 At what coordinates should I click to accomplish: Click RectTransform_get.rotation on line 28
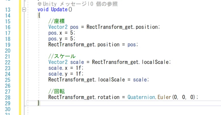pos(84,97)
